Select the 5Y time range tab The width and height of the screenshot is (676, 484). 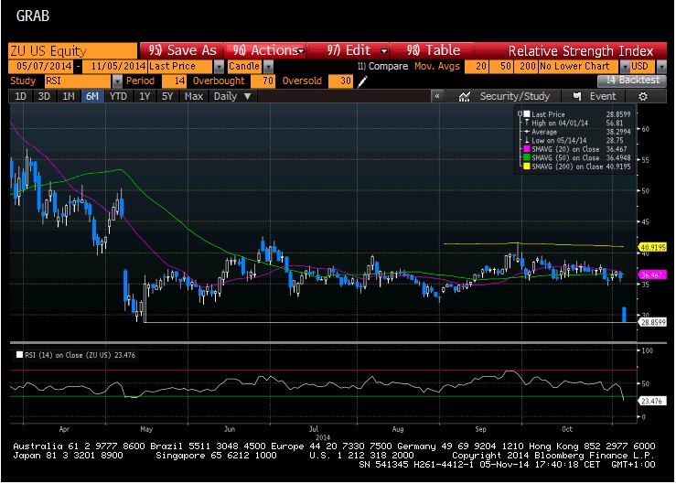click(x=167, y=96)
